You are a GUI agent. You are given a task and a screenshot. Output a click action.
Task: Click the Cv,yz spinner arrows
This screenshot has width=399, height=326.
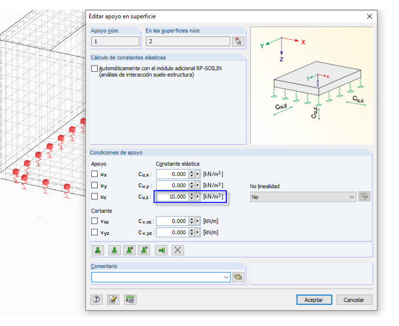tap(192, 232)
